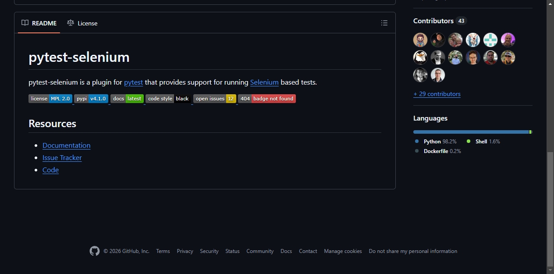Open the Contact footer link

(x=308, y=251)
